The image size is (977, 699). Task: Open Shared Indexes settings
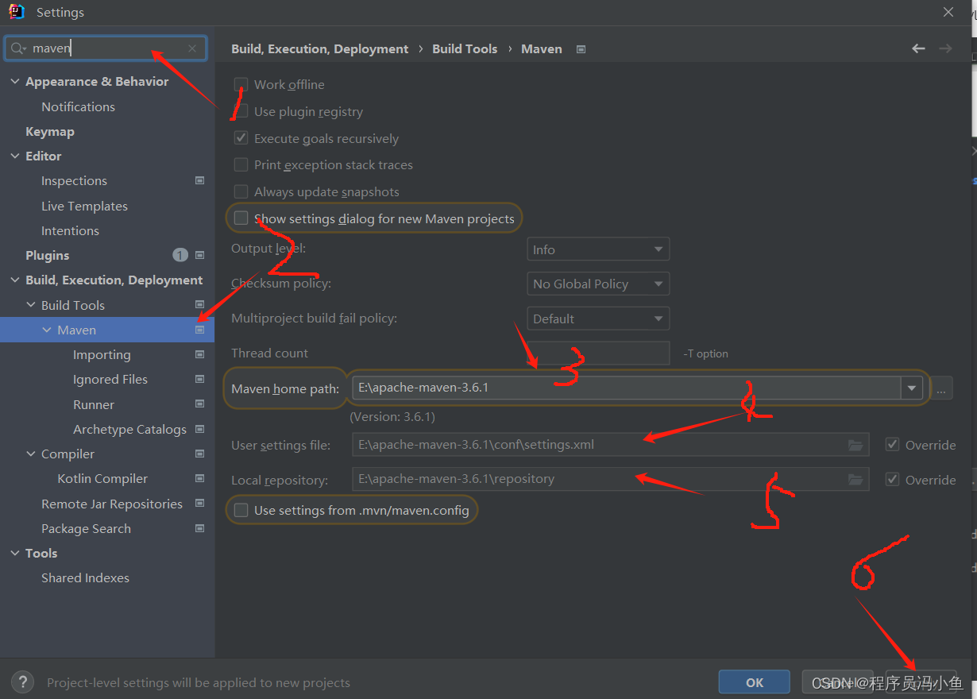[x=85, y=577]
